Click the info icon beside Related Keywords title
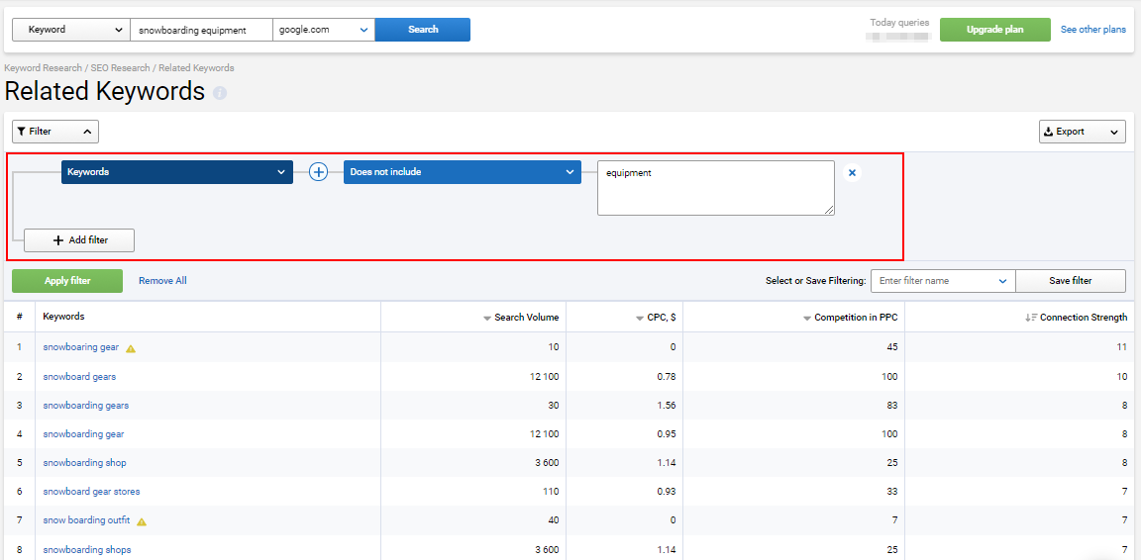This screenshot has height=560, width=1141. click(x=220, y=93)
